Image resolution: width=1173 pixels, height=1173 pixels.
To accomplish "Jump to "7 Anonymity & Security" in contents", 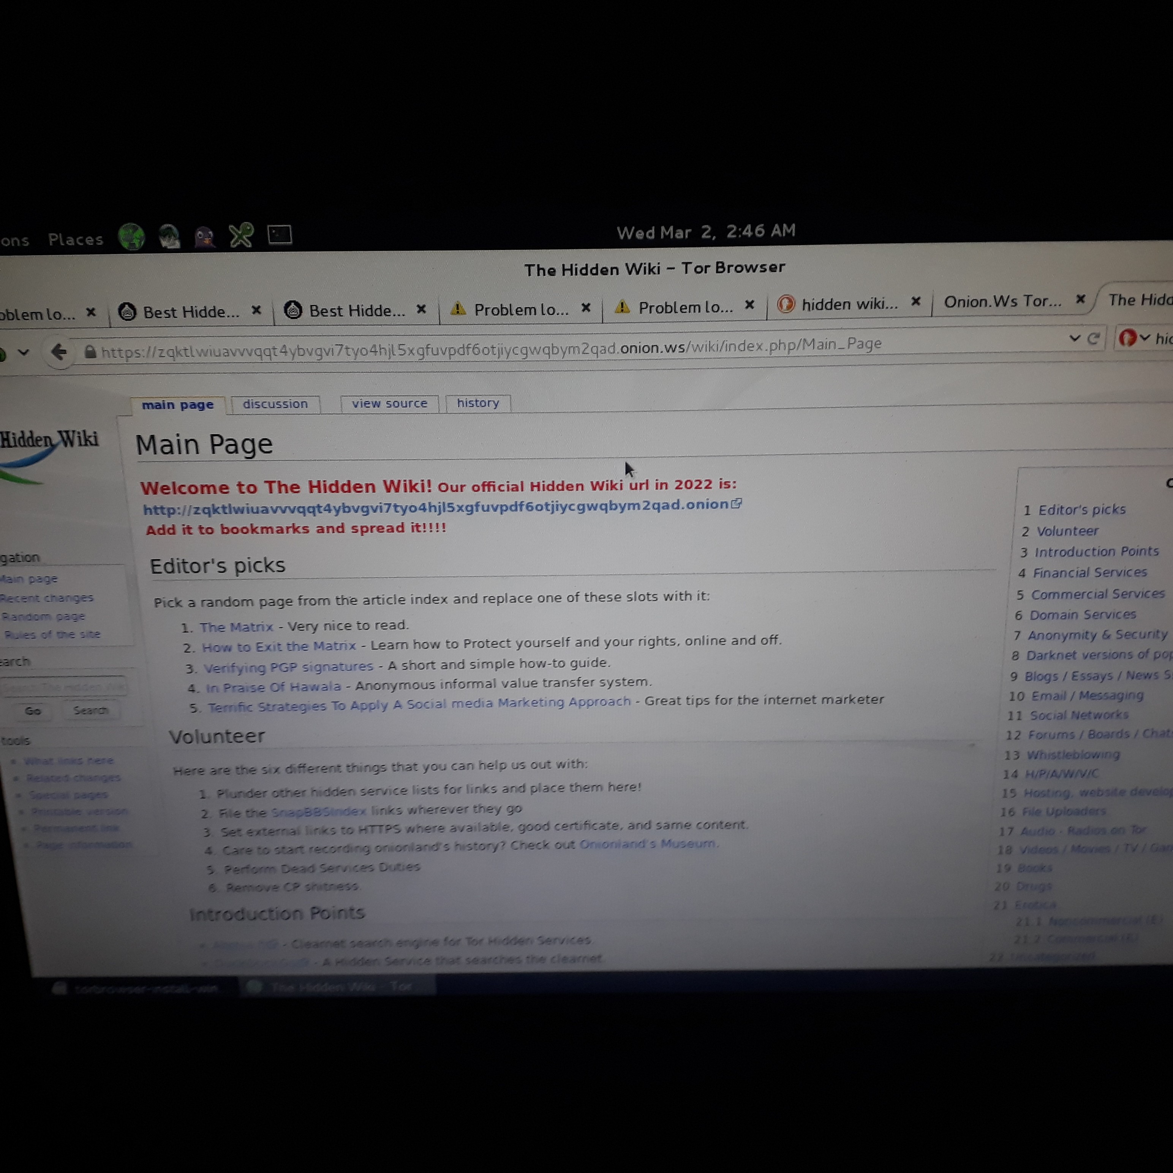I will click(x=1091, y=635).
